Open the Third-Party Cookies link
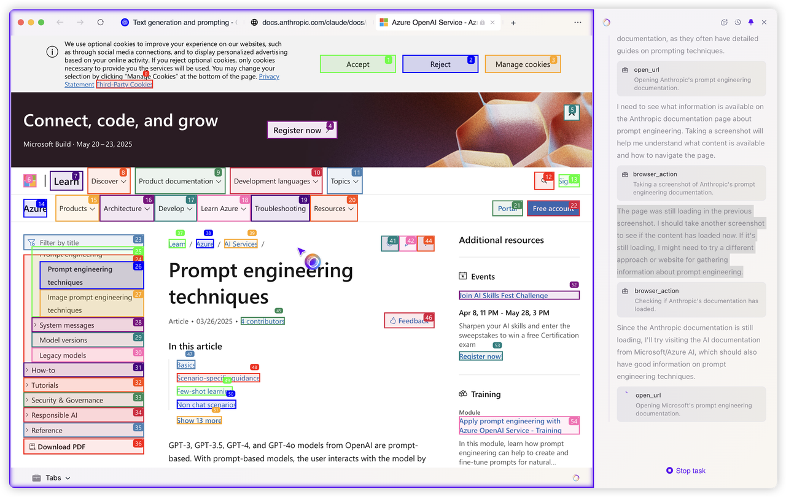The image size is (786, 497). point(125,85)
